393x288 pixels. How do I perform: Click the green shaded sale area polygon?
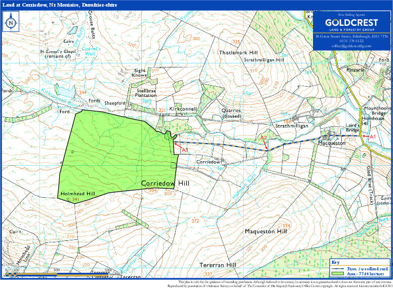[x=117, y=156]
